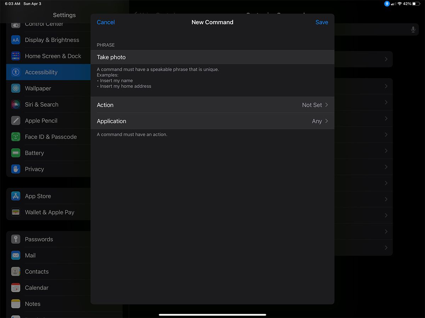The height and width of the screenshot is (318, 425).
Task: Tap the App Store icon
Action: coord(16,196)
